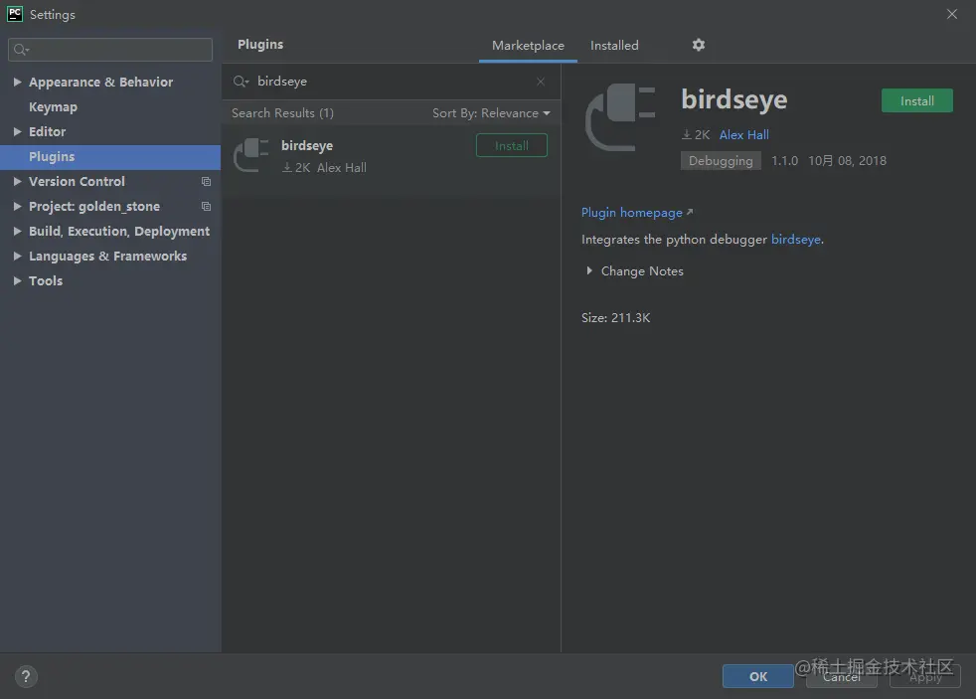Click Size: 211.3K text
The height and width of the screenshot is (699, 976).
pyautogui.click(x=615, y=318)
